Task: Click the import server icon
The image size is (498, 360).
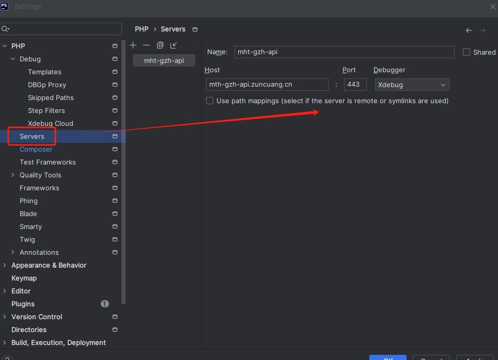Action: 174,45
